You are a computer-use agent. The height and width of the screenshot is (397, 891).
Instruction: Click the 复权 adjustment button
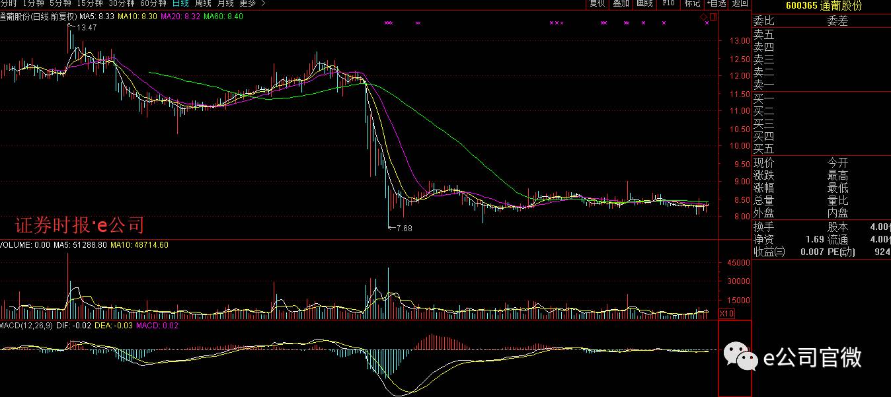(x=597, y=3)
